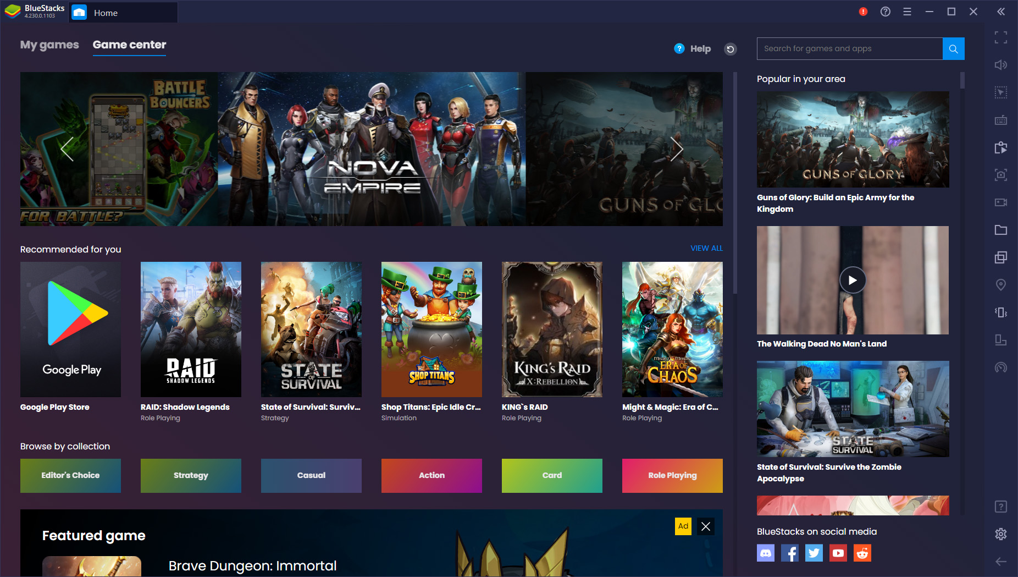
Task: Toggle fullscreen mode icon in sidebar
Action: [x=1001, y=37]
